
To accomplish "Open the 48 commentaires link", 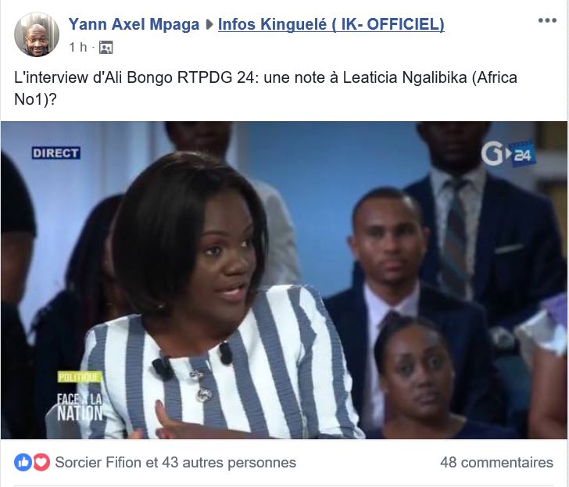I will [x=496, y=462].
